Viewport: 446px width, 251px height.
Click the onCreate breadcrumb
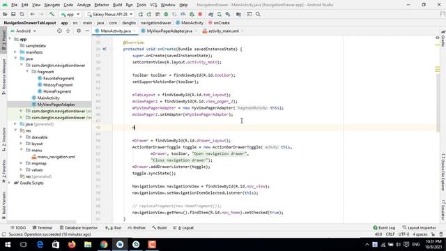coord(219,23)
